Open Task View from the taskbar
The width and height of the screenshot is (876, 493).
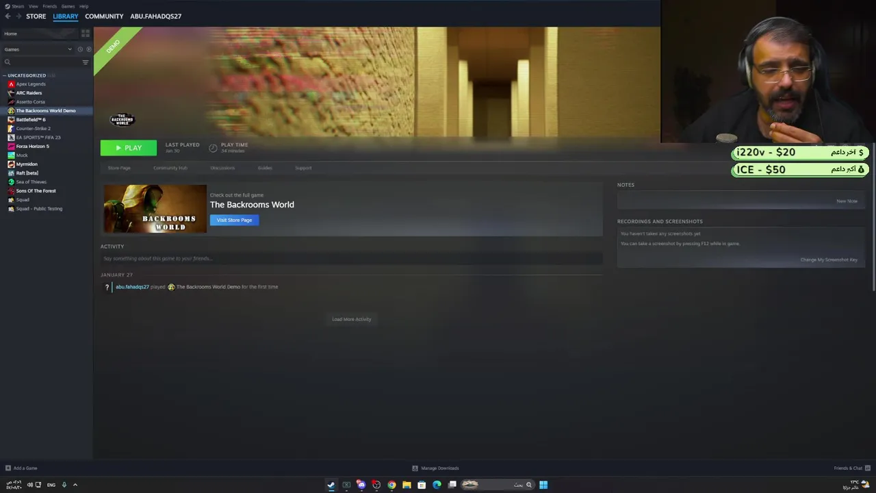point(452,485)
